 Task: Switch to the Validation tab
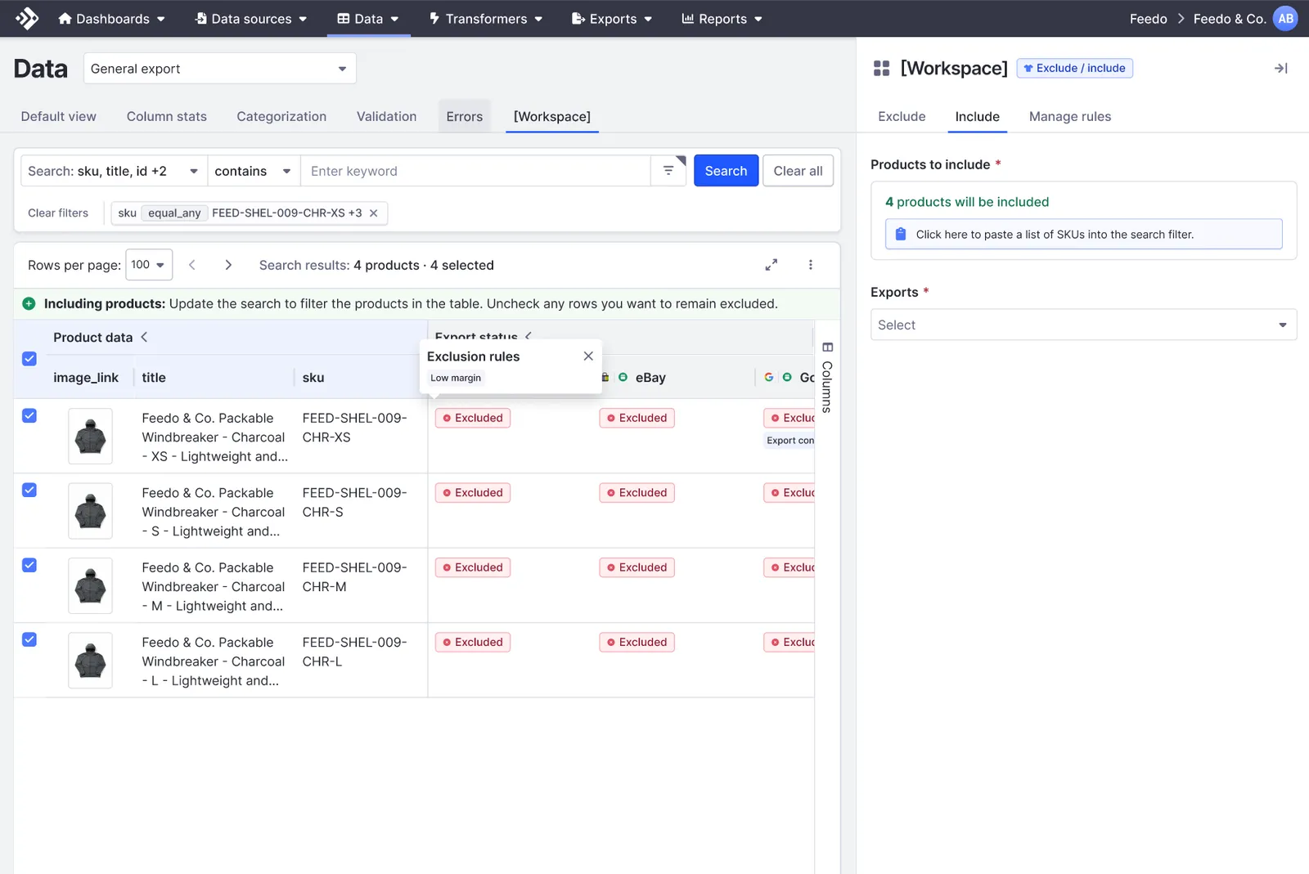pyautogui.click(x=386, y=116)
